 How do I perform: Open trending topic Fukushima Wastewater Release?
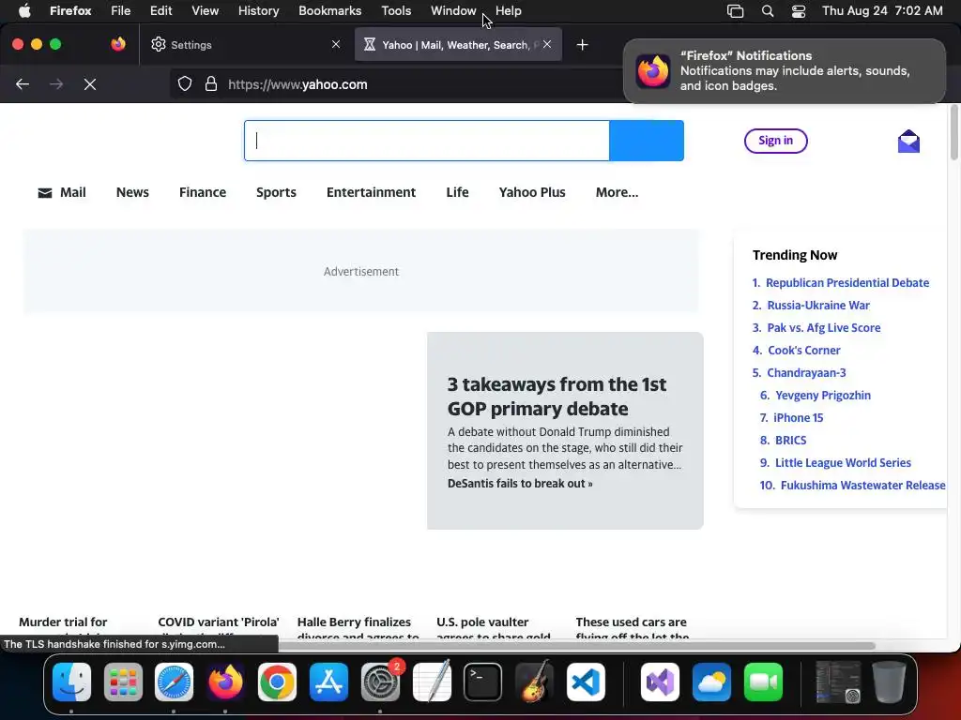pyautogui.click(x=863, y=486)
